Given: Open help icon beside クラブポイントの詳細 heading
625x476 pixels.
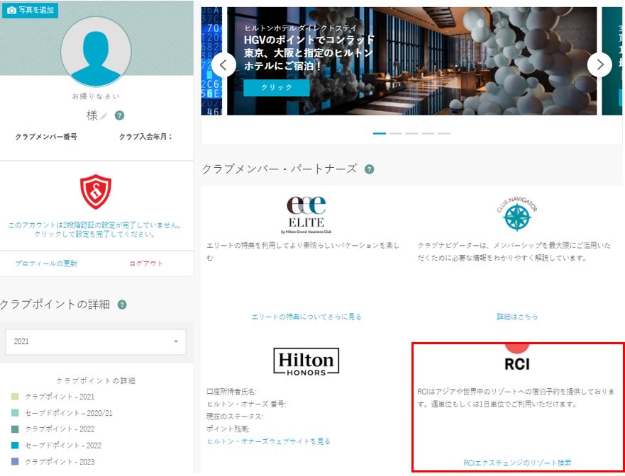Looking at the screenshot, I should (122, 305).
